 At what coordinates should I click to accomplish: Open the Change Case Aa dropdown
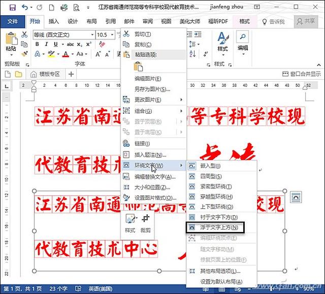click(82, 54)
